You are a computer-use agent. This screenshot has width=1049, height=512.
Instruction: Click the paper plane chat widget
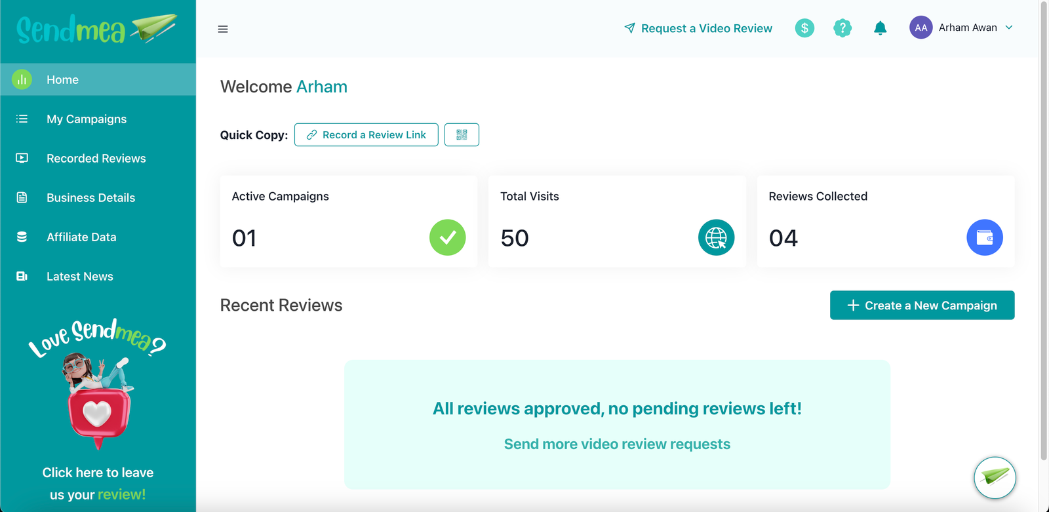coord(995,477)
